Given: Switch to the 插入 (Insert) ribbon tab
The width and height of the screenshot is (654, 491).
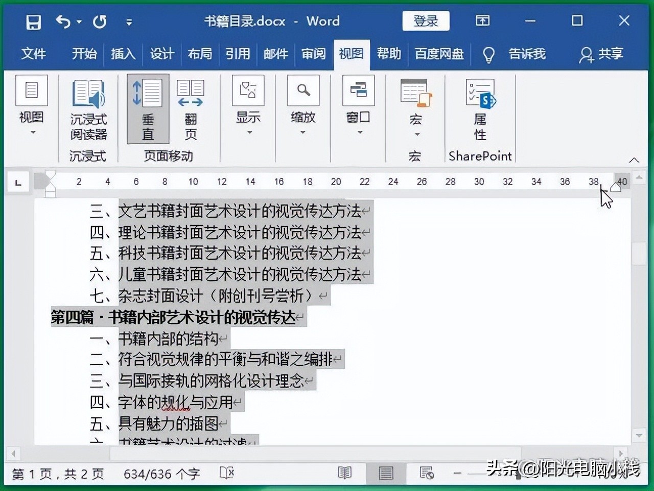Looking at the screenshot, I should [123, 54].
